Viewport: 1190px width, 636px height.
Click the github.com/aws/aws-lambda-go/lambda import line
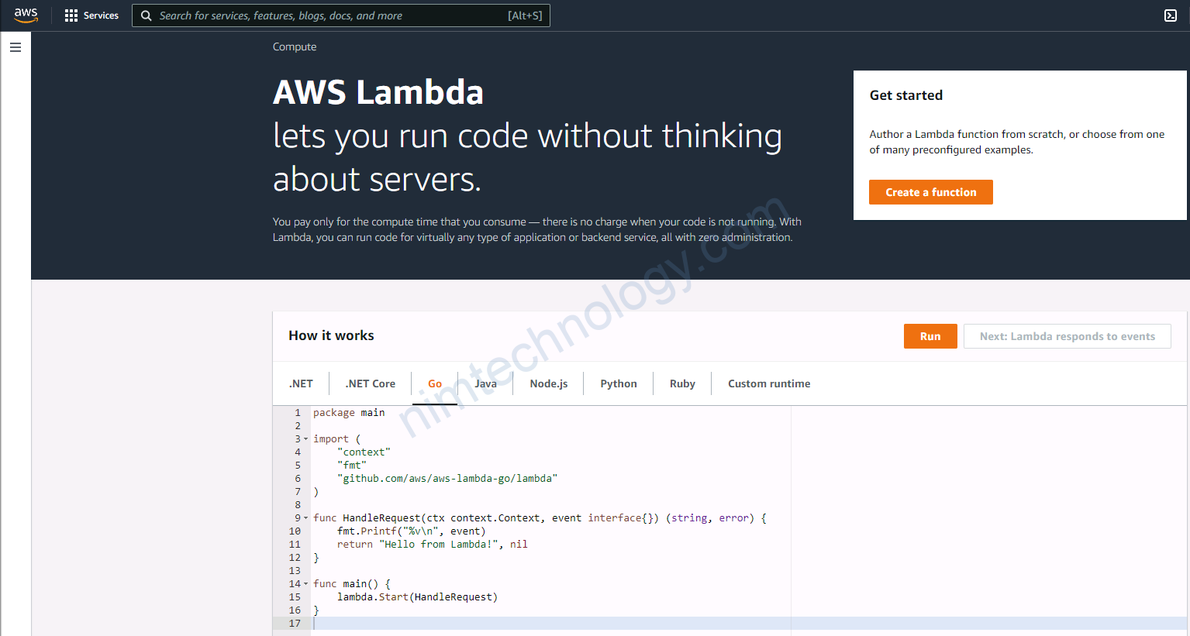click(447, 479)
